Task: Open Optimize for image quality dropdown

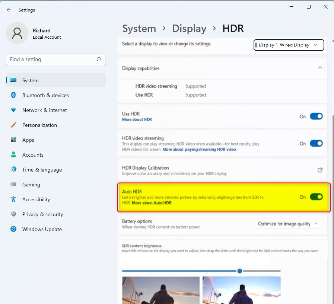Action: 289,224
